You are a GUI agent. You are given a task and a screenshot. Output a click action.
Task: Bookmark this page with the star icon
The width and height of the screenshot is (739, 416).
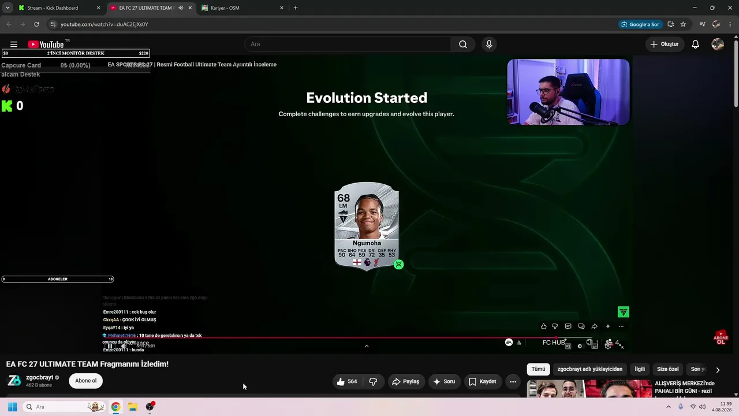coord(683,24)
